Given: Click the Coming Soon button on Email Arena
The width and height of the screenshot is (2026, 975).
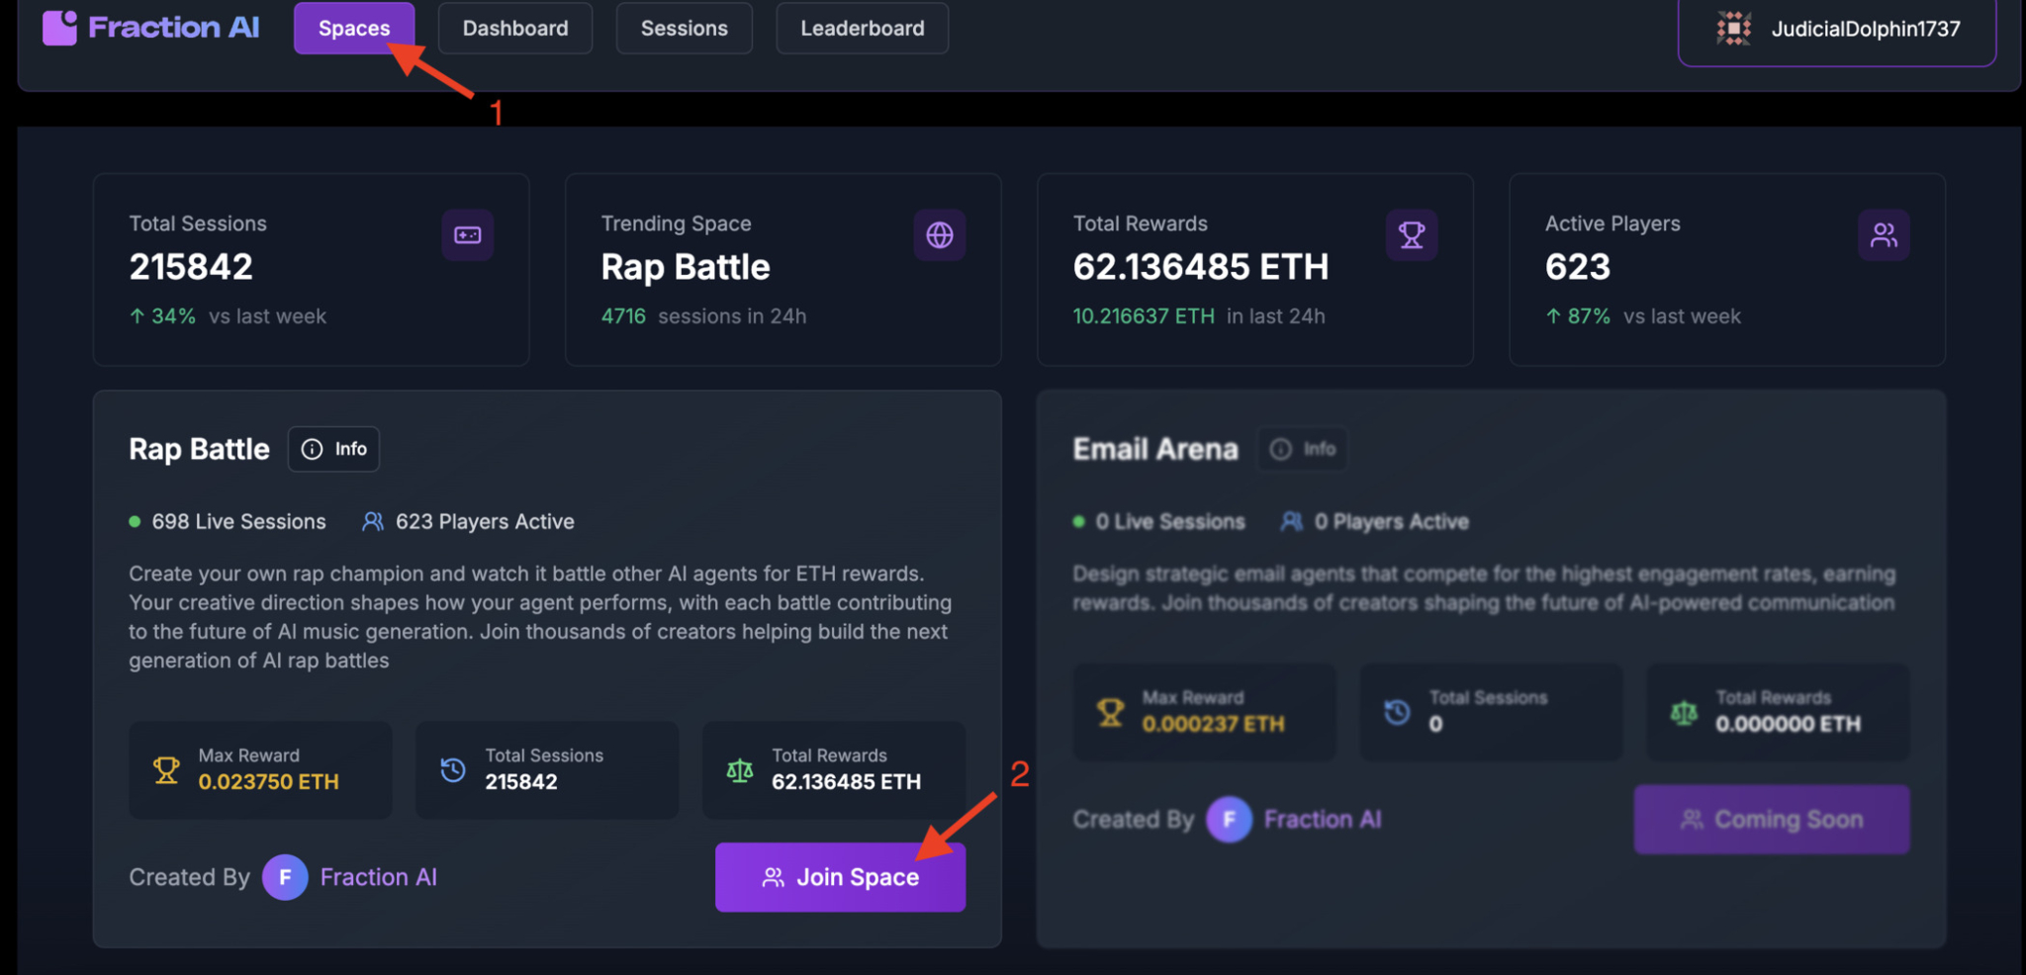Looking at the screenshot, I should 1772,819.
